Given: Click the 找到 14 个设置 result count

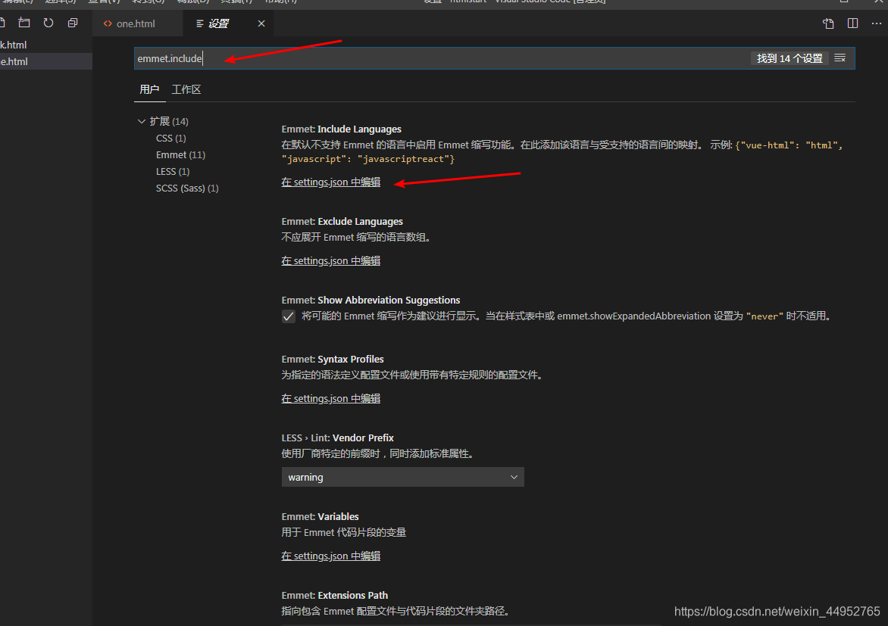Looking at the screenshot, I should click(790, 58).
